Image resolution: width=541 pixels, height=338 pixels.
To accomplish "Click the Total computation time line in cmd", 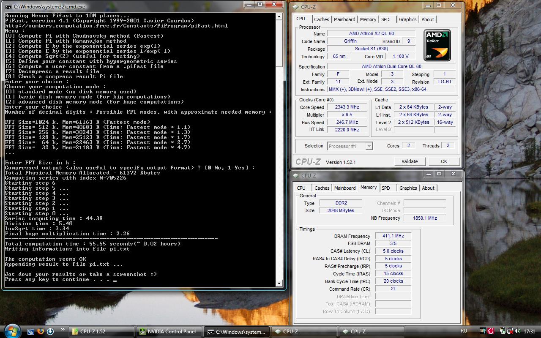I will (93, 244).
